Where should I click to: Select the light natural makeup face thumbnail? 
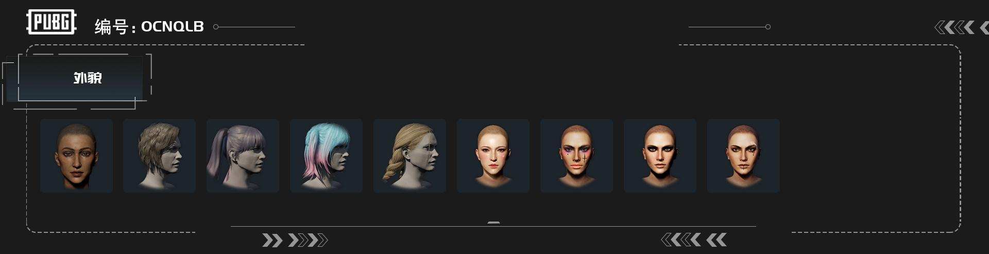coord(493,156)
